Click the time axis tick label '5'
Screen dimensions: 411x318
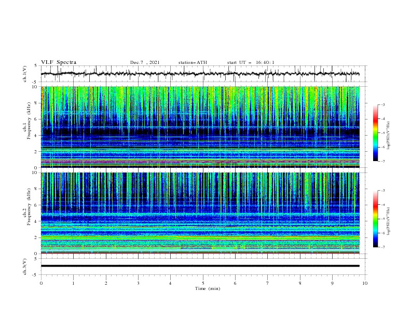(x=203, y=283)
